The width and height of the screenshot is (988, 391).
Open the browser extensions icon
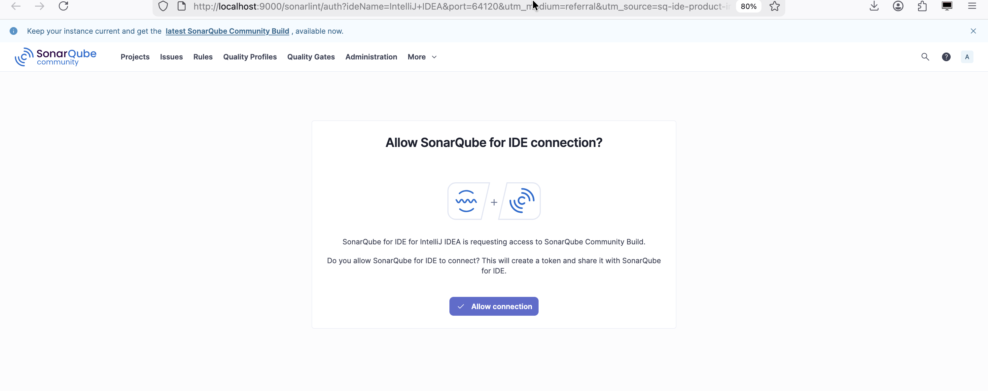[922, 6]
